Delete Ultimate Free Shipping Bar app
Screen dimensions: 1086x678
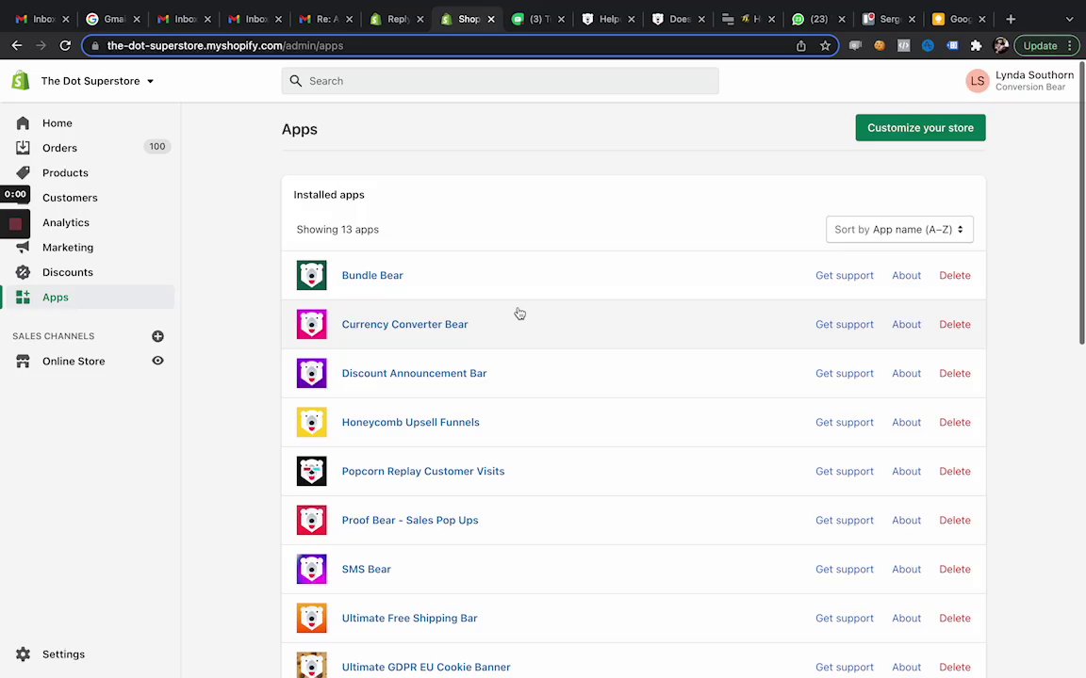point(954,619)
